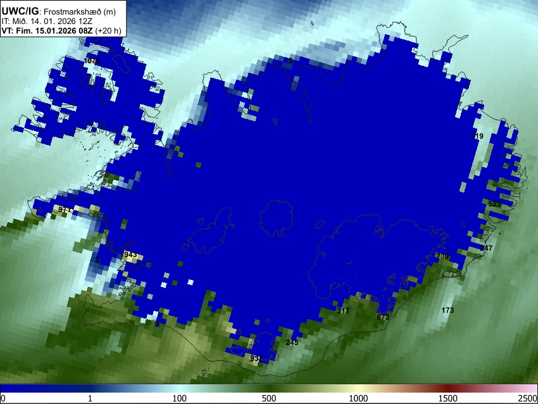The height and width of the screenshot is (404, 538).
Task: Click the map value '119' in the northeast
Action: point(477,136)
